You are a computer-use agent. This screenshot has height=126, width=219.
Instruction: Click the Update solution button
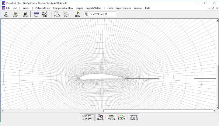100,117
